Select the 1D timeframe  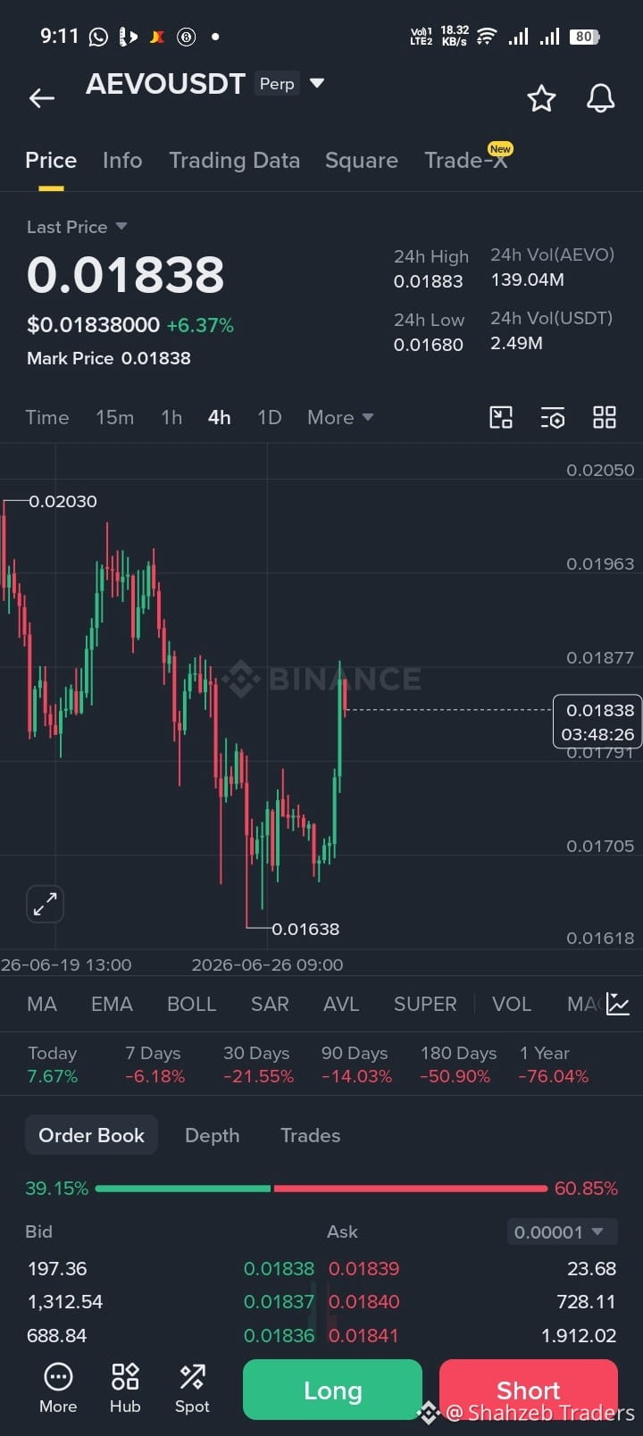click(270, 417)
